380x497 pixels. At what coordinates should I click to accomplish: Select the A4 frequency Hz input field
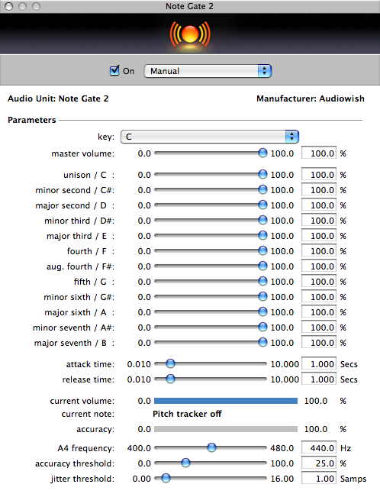pyautogui.click(x=318, y=448)
